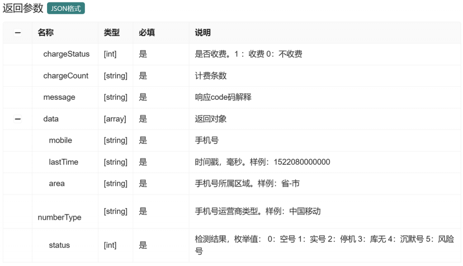Click the status 检测结果 enumeration description
The width and height of the screenshot is (463, 266).
coord(324,245)
